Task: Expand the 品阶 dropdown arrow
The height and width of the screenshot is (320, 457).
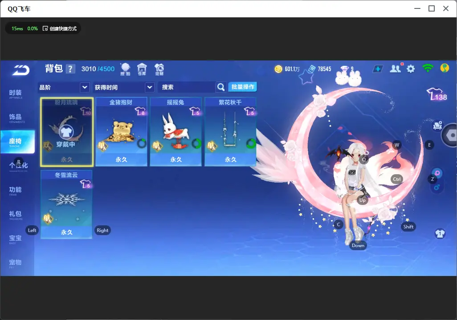Action: 85,87
